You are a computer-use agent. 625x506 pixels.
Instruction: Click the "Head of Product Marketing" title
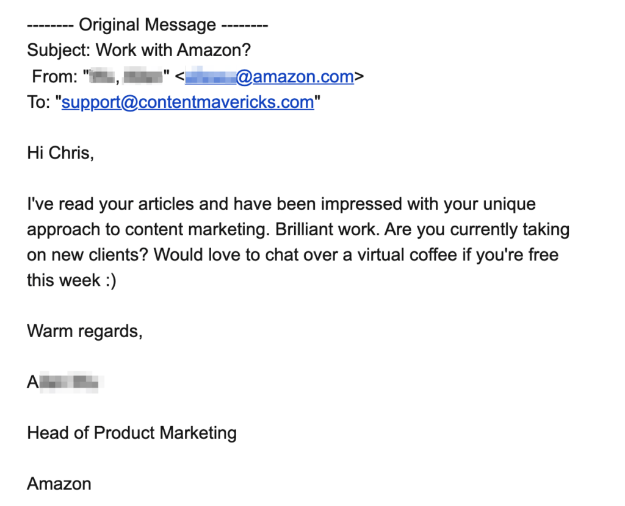click(x=131, y=433)
